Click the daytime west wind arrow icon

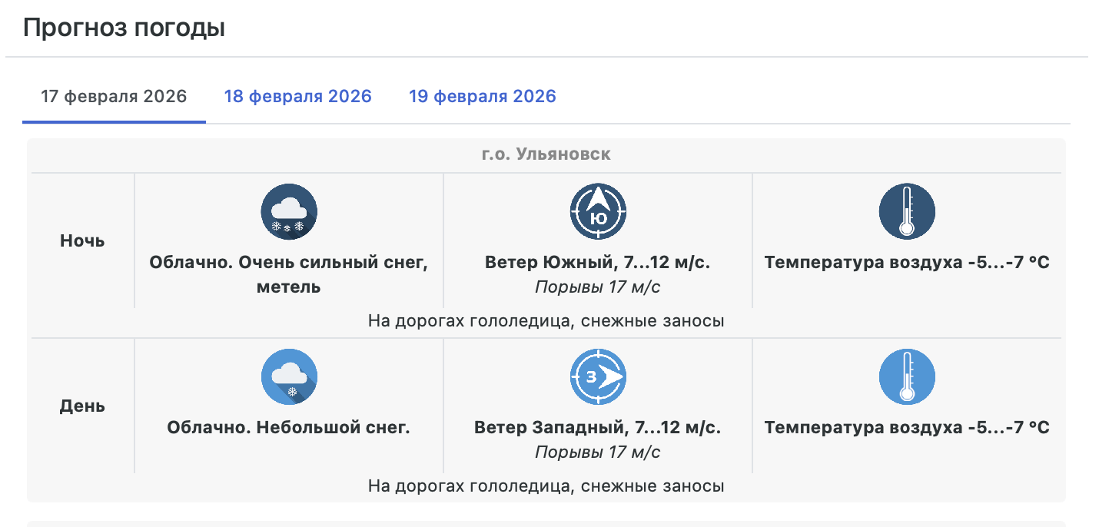coord(598,377)
